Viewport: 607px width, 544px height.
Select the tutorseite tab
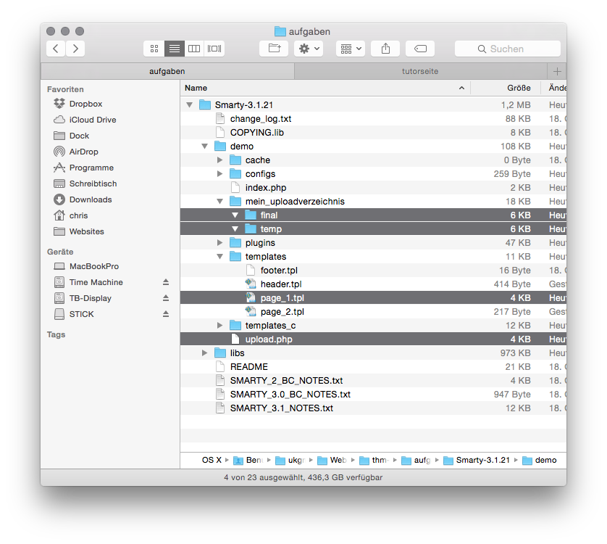[x=420, y=71]
